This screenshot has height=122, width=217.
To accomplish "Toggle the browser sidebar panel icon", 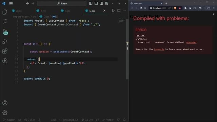I will [x=195, y=8].
